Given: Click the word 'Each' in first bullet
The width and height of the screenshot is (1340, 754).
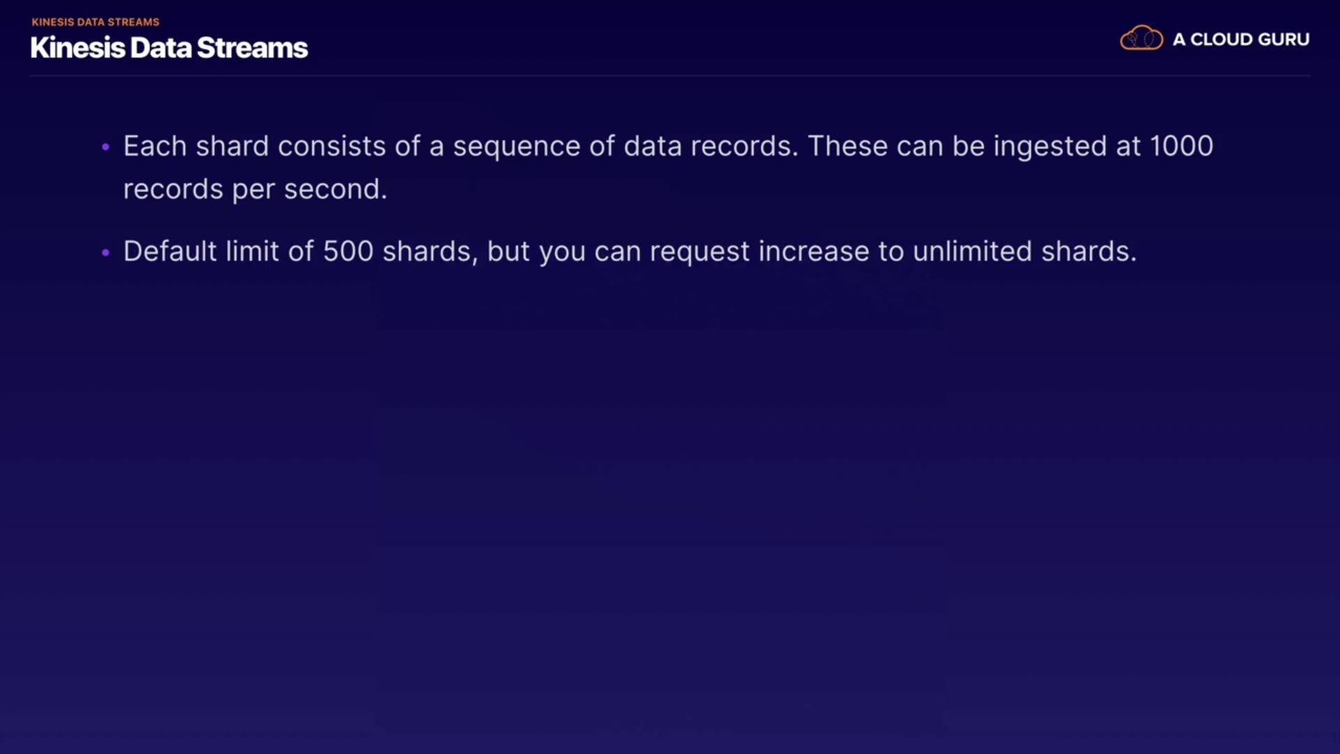Looking at the screenshot, I should tap(155, 147).
